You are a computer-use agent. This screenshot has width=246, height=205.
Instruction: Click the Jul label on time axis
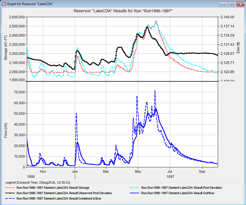pos(170,171)
